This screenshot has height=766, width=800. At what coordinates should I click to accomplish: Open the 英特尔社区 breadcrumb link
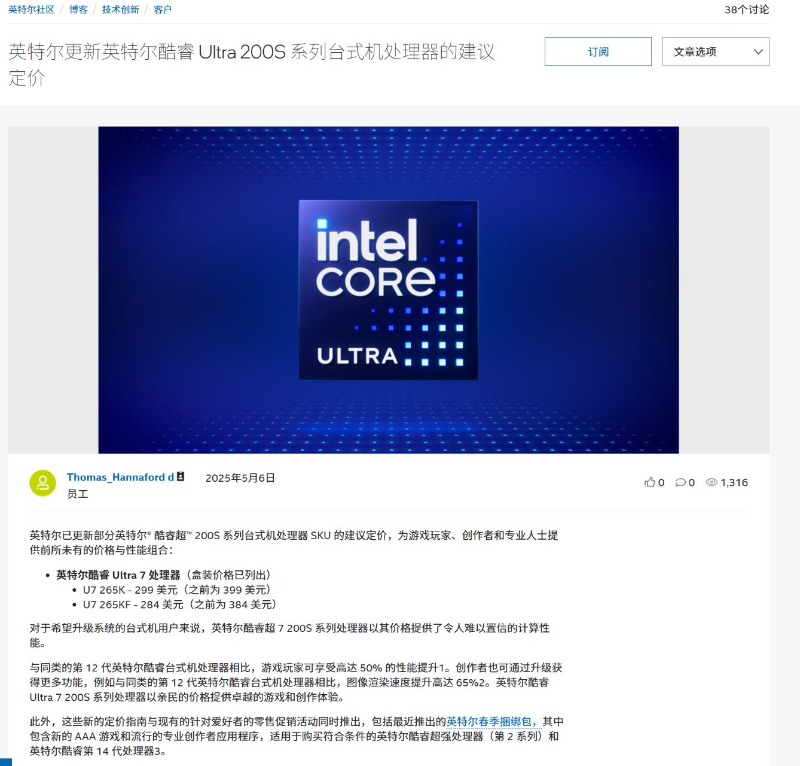click(x=31, y=10)
